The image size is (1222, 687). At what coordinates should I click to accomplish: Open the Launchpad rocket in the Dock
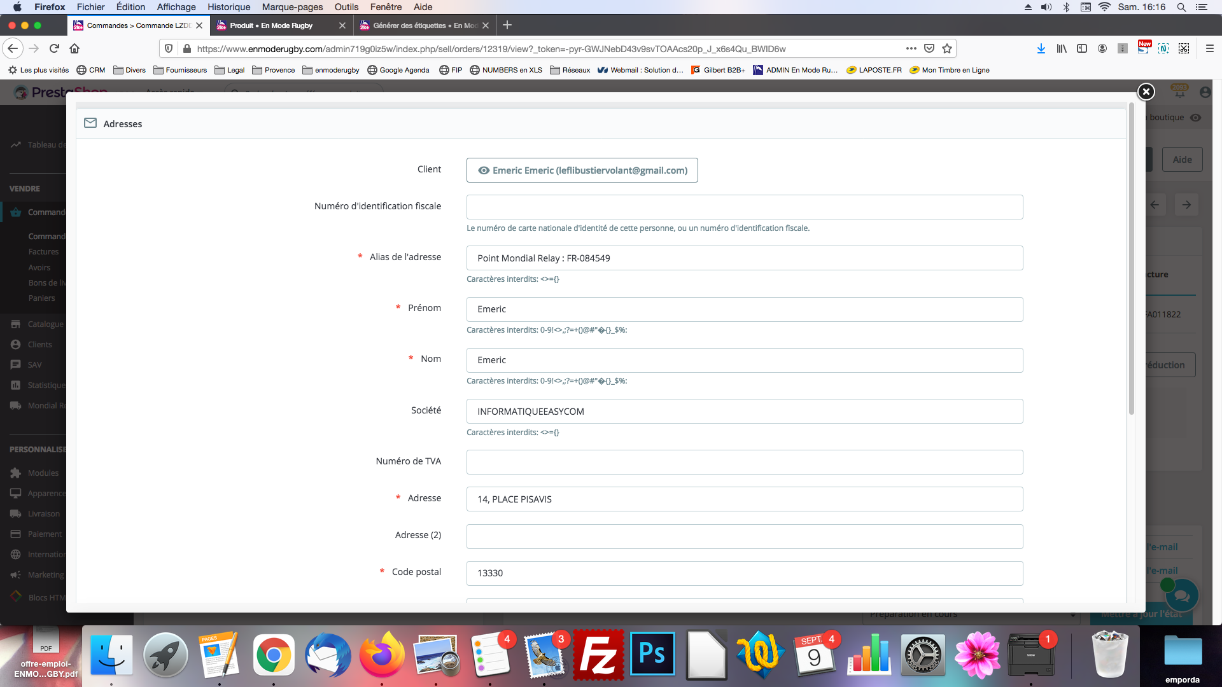[x=165, y=655]
